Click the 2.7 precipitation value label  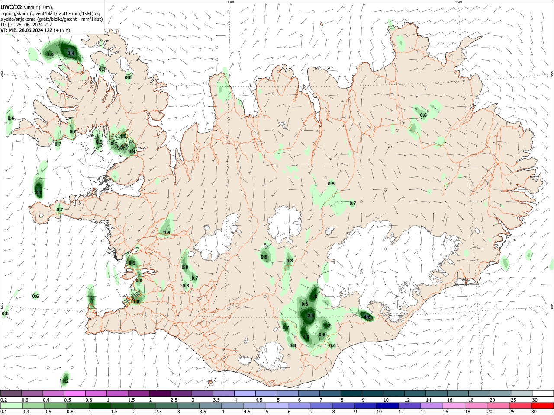click(x=38, y=192)
